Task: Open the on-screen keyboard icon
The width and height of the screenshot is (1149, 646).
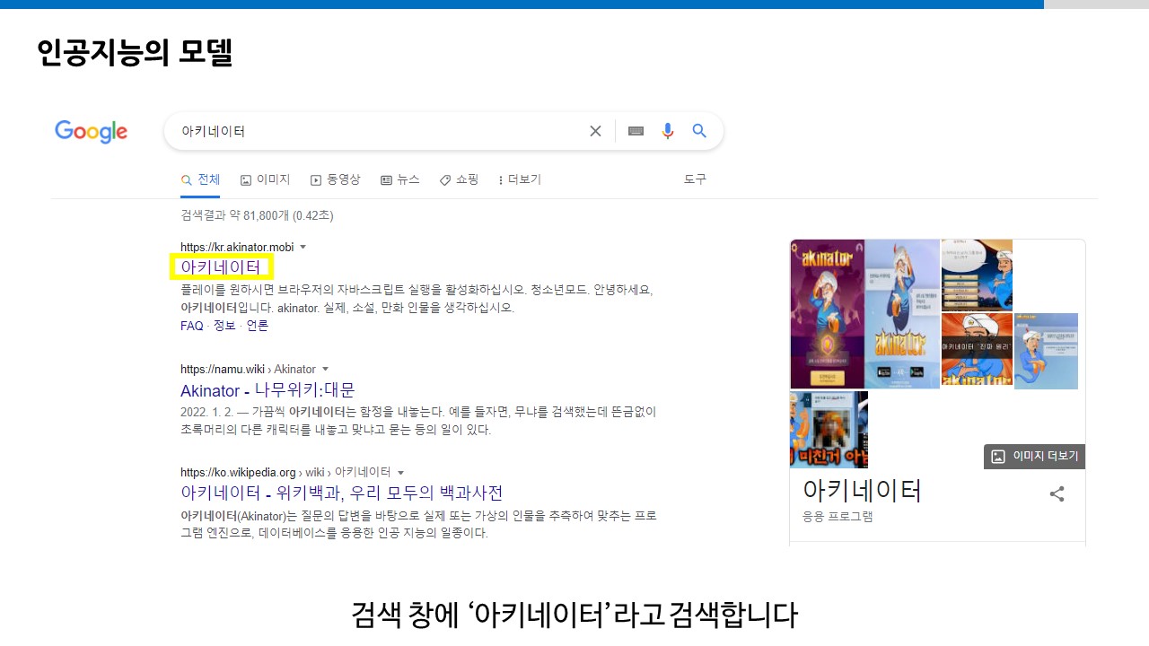Action: tap(636, 131)
